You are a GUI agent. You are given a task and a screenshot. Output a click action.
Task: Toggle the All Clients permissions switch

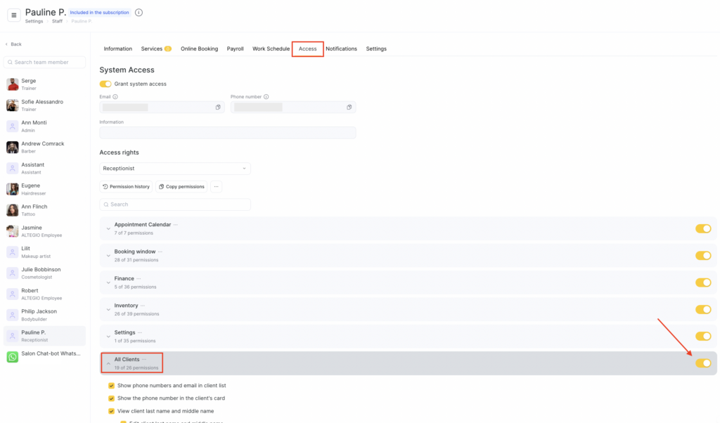coord(702,363)
